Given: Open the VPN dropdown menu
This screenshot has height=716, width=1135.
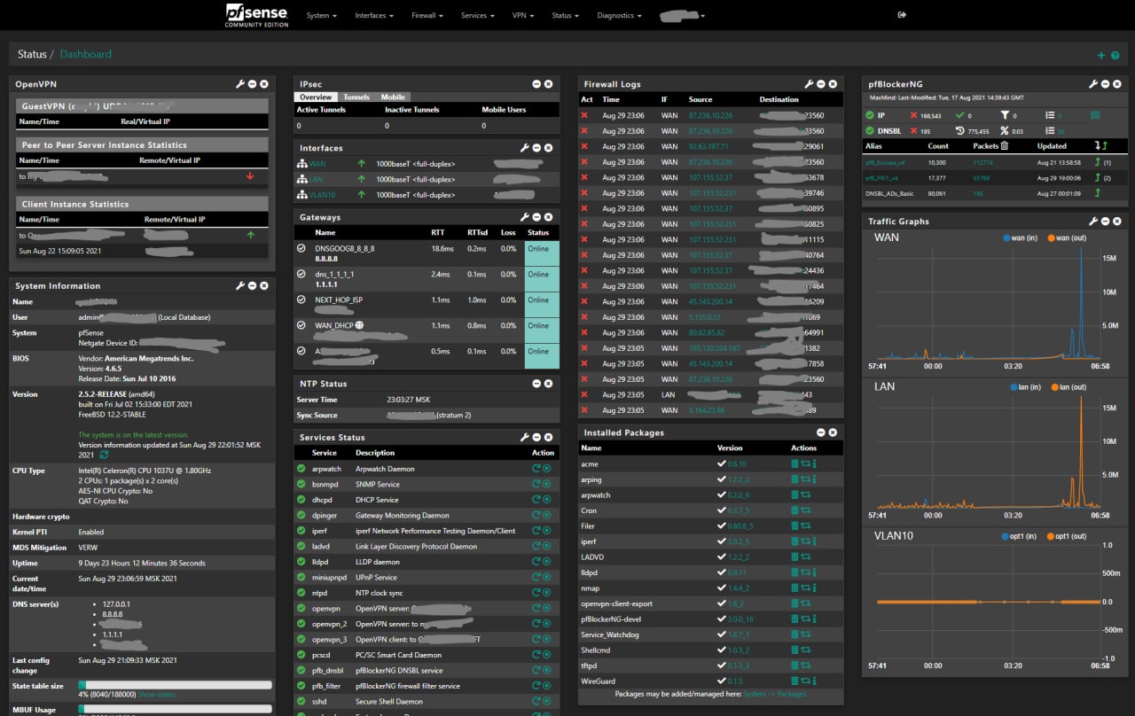Looking at the screenshot, I should (x=523, y=15).
